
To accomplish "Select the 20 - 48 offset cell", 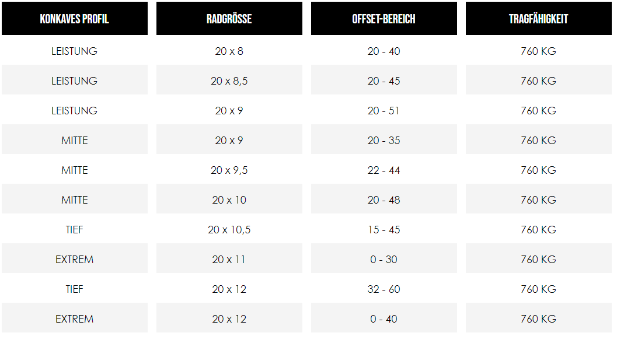I will click(384, 200).
